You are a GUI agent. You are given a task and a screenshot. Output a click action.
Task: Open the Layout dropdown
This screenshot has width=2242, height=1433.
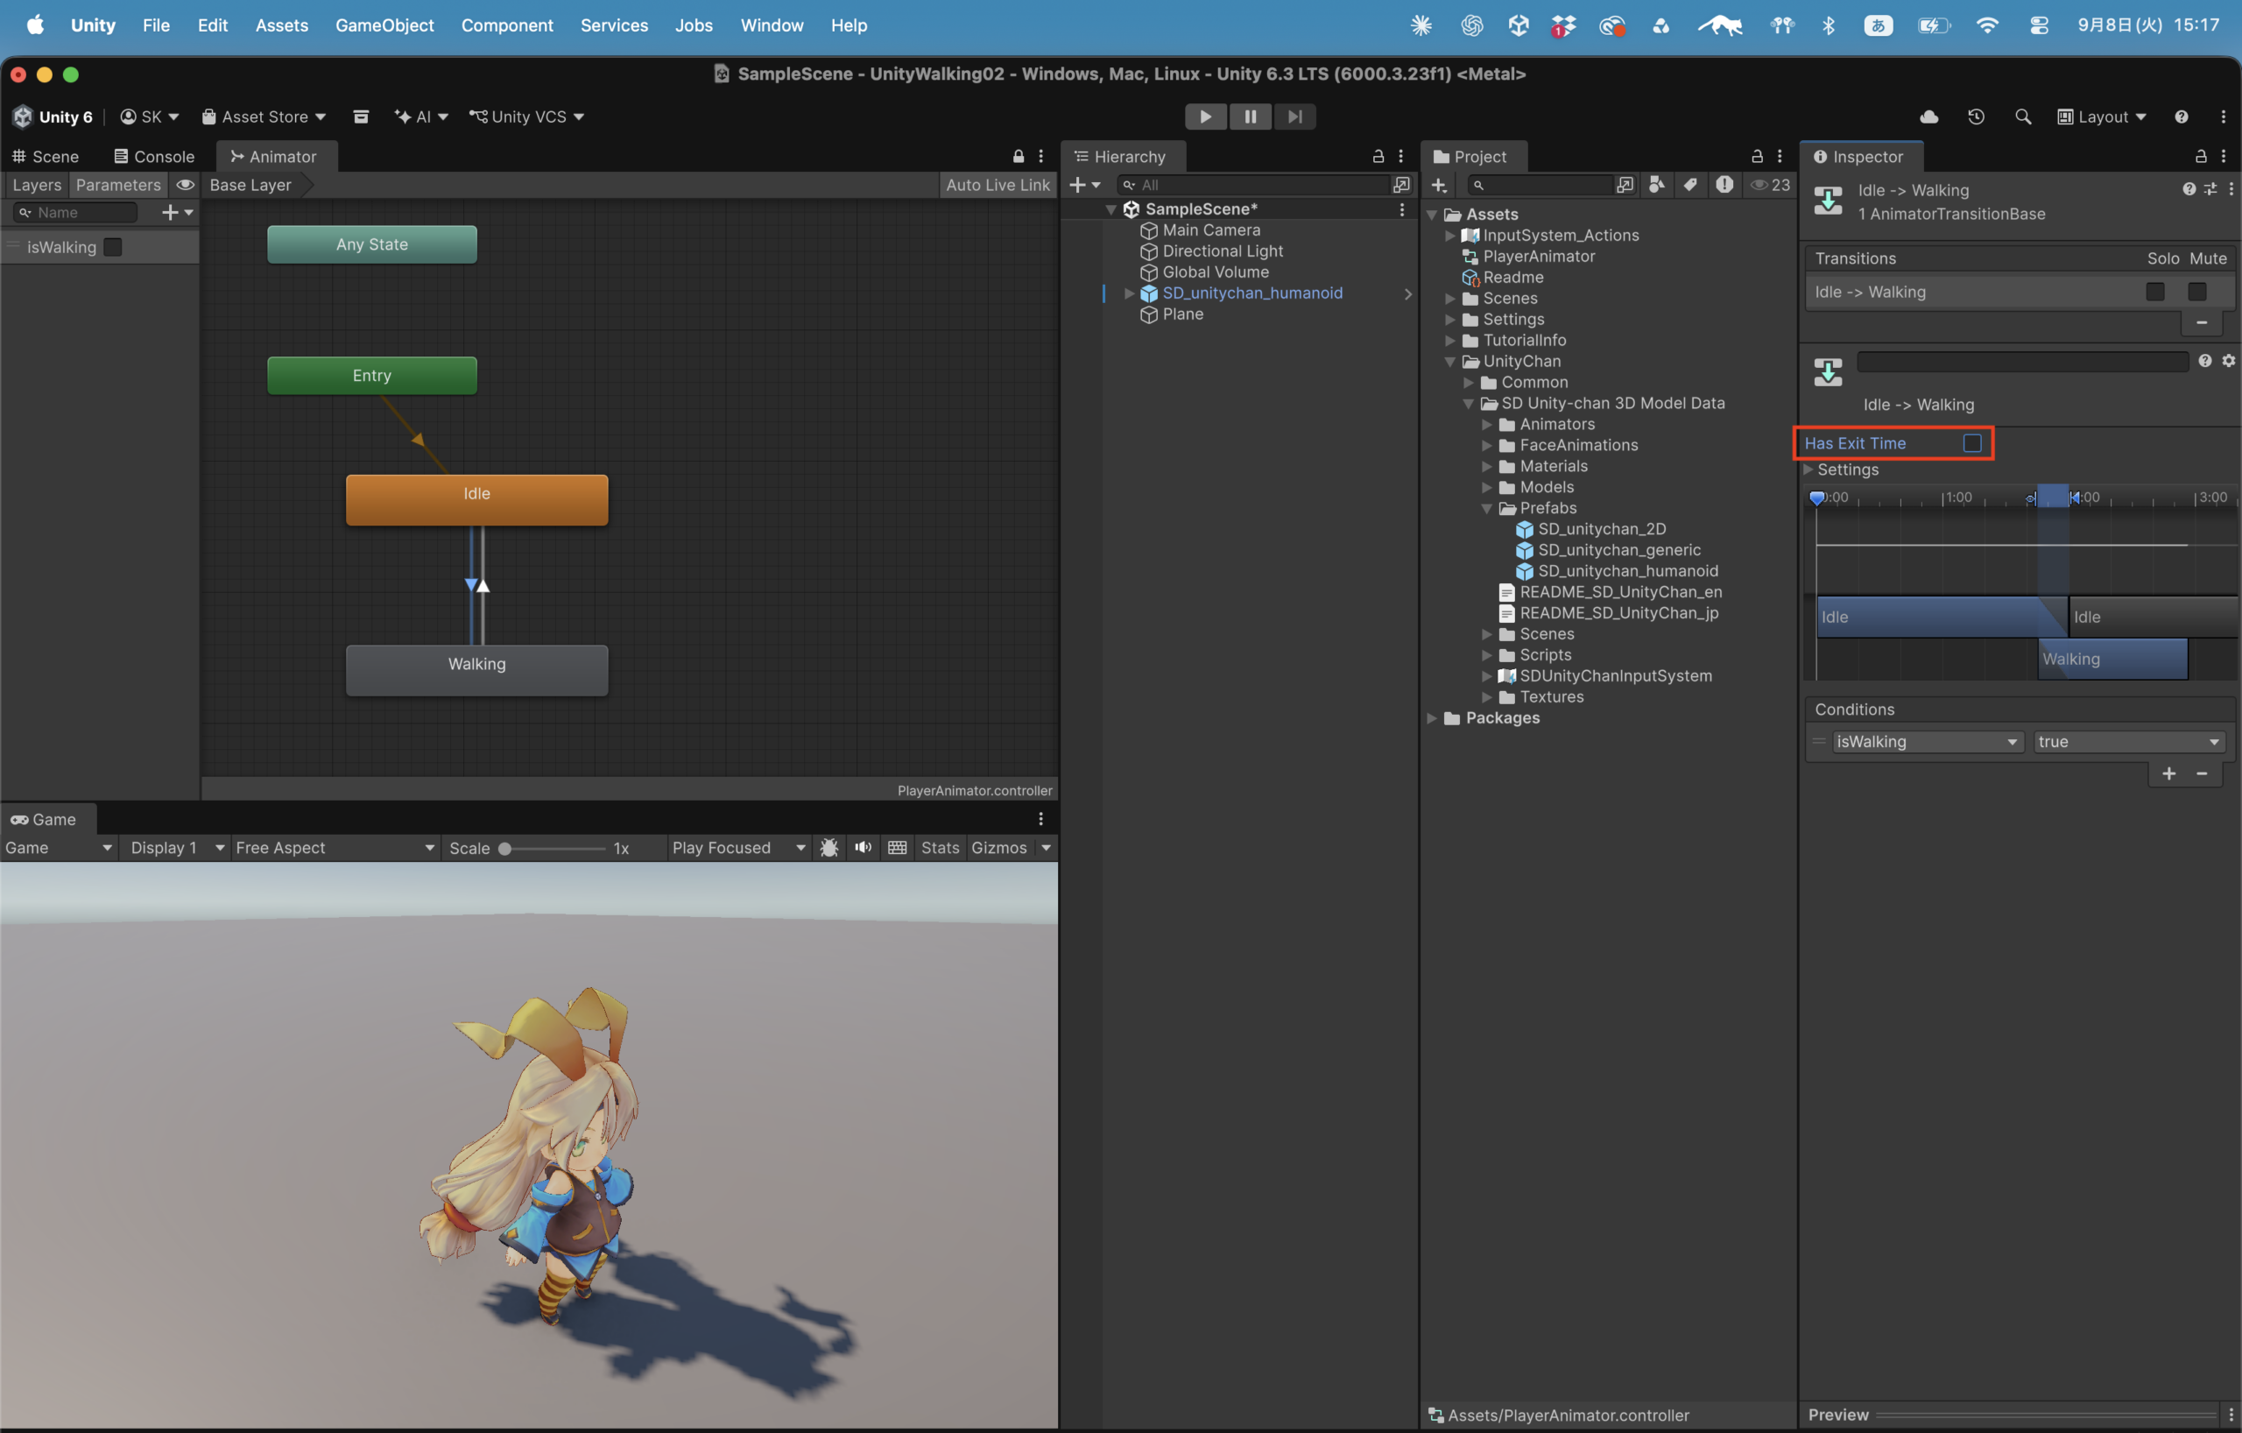(x=2101, y=116)
